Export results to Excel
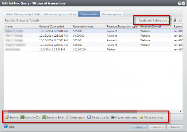The image size is (187, 132). [x=53, y=117]
